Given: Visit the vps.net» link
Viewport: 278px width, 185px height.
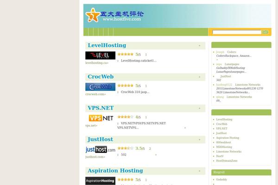Looking at the screenshot, I should [x=91, y=125].
